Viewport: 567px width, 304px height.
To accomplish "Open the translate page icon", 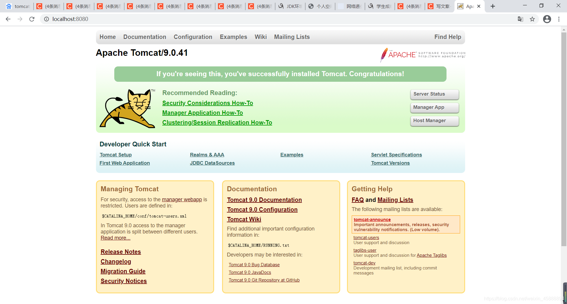I will 520,19.
